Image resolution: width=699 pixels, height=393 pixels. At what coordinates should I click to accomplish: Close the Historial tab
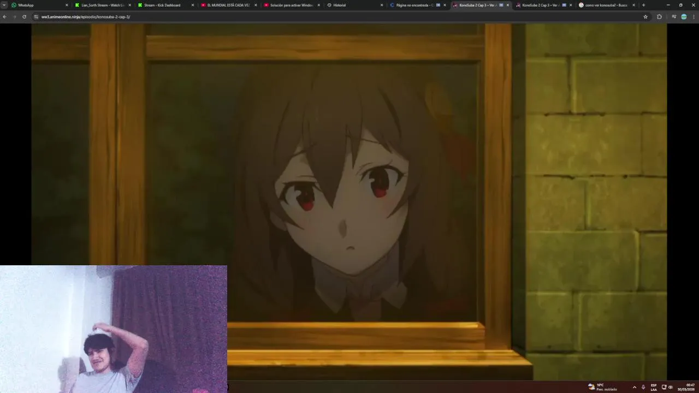(x=382, y=5)
